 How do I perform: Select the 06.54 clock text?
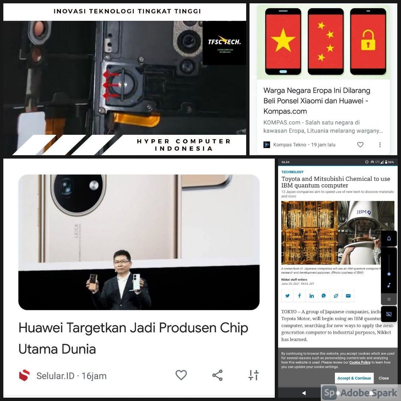tap(286, 162)
